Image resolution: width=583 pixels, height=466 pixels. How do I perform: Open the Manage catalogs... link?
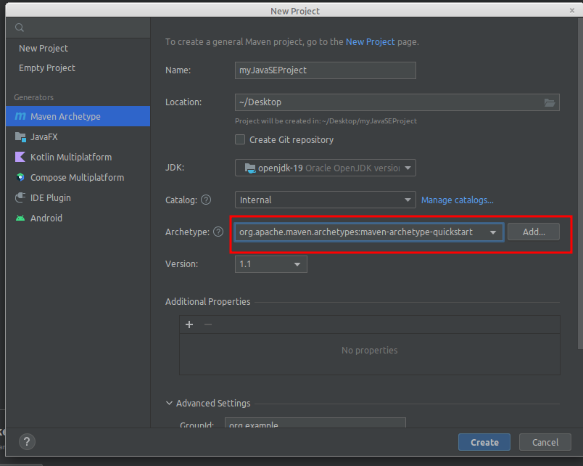pos(458,200)
